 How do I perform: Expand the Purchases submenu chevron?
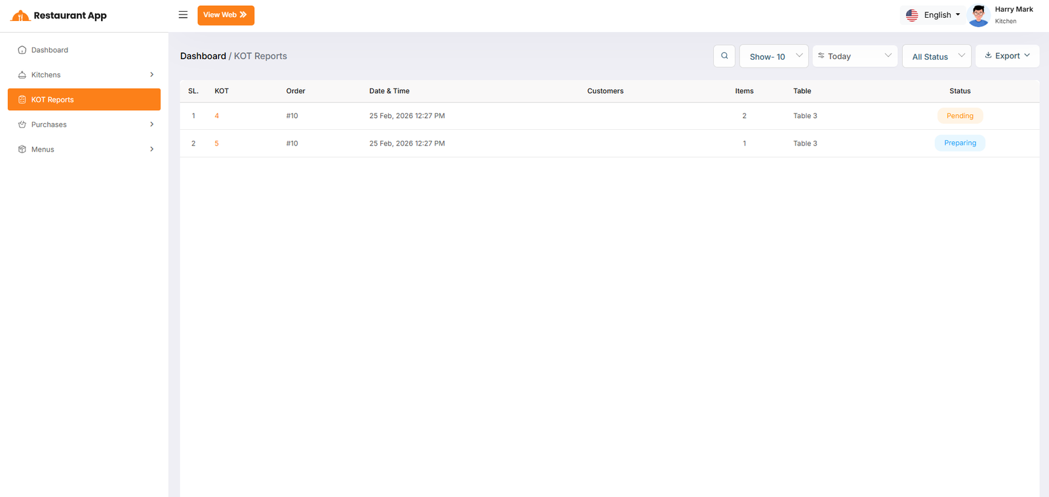click(151, 125)
